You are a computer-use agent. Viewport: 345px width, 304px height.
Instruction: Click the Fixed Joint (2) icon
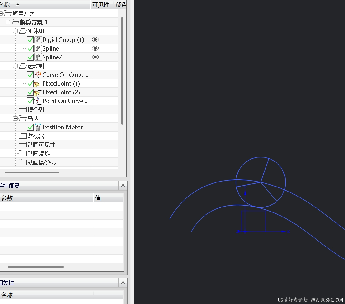click(38, 92)
